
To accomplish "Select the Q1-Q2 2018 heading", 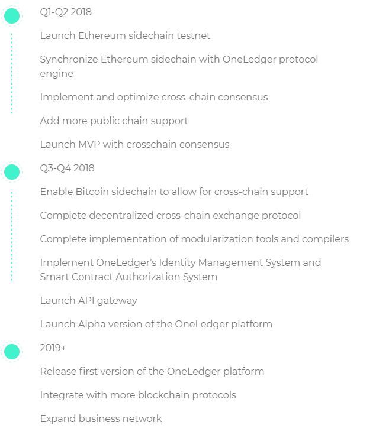I will [x=66, y=12].
